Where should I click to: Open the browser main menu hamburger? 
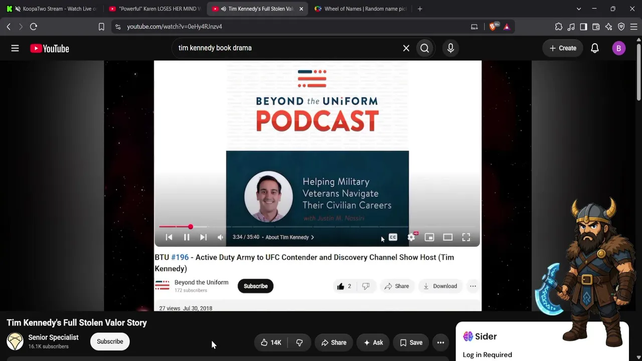point(633,27)
